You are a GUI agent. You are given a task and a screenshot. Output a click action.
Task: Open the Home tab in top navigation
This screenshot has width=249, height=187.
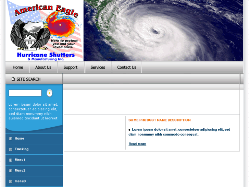pos(18,67)
